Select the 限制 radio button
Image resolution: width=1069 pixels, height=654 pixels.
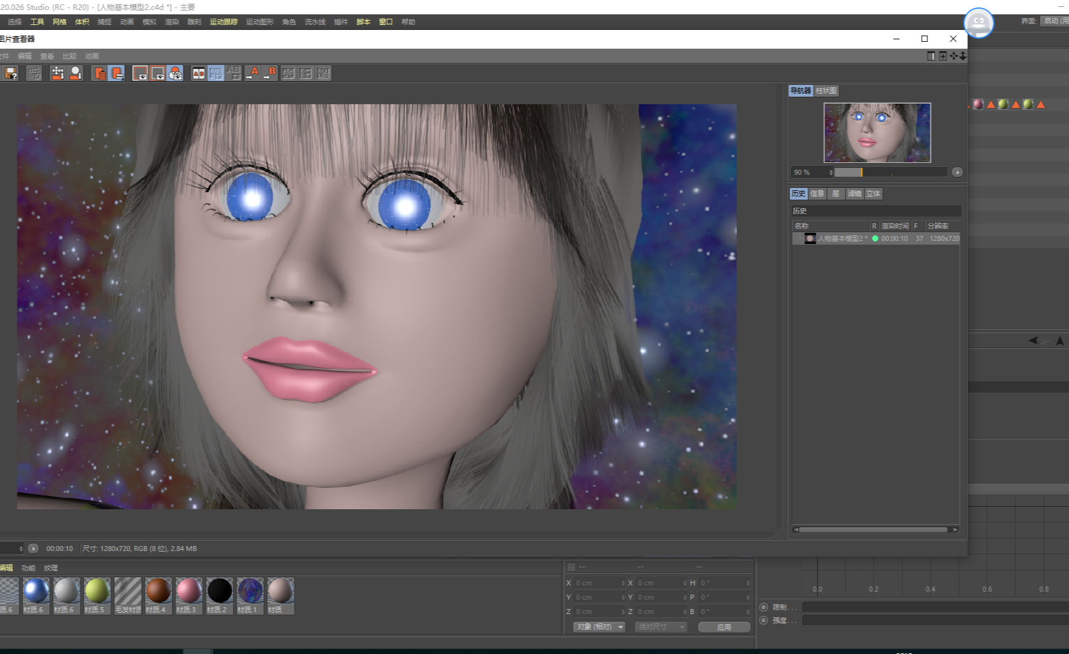click(763, 607)
